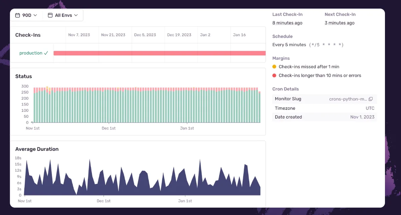Click the window icon beside All Envs
The height and width of the screenshot is (215, 401).
(50, 15)
